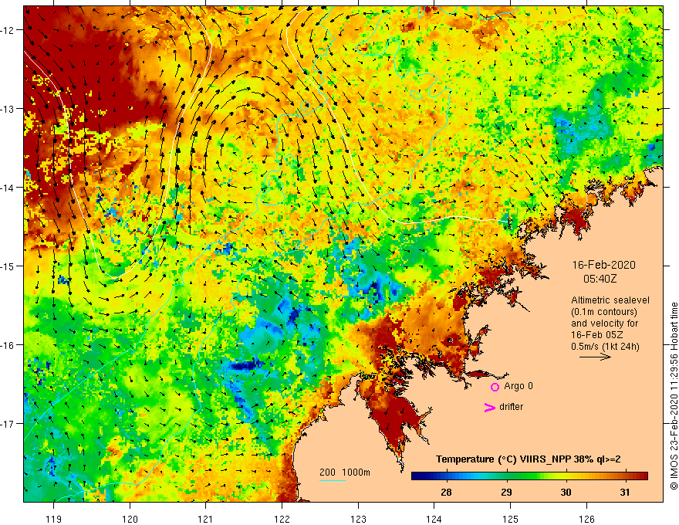
Task: Click the latitude label -17
Action: (x=9, y=423)
